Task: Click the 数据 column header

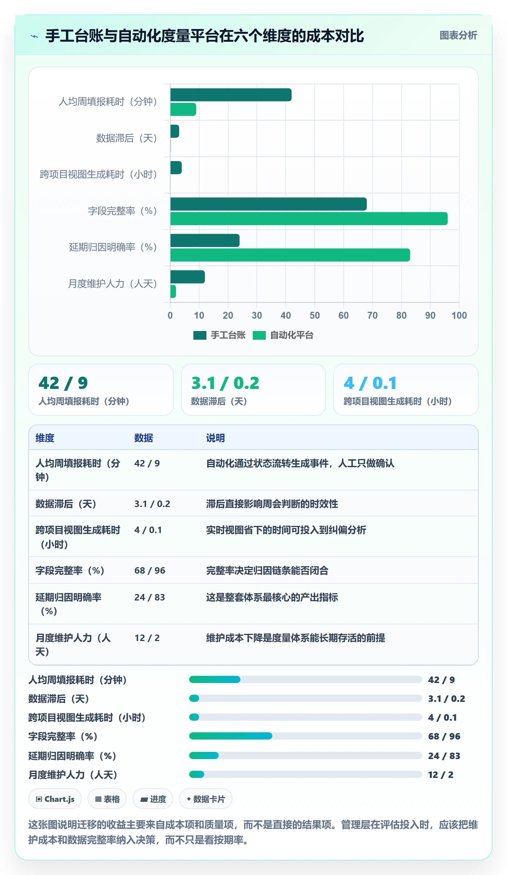Action: [x=144, y=438]
